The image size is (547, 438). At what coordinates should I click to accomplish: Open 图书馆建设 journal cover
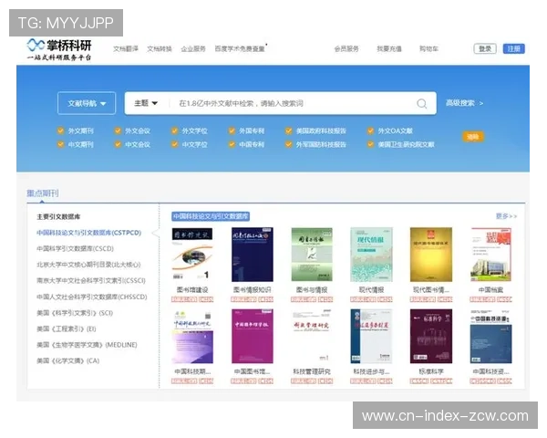192,255
